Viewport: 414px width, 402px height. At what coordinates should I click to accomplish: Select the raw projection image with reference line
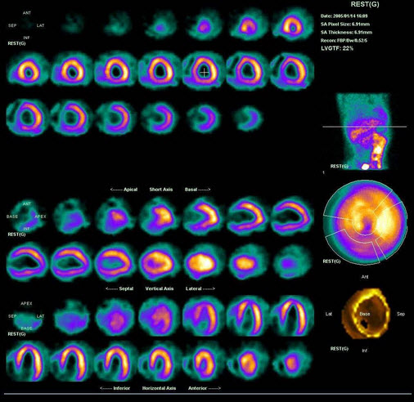pos(364,132)
